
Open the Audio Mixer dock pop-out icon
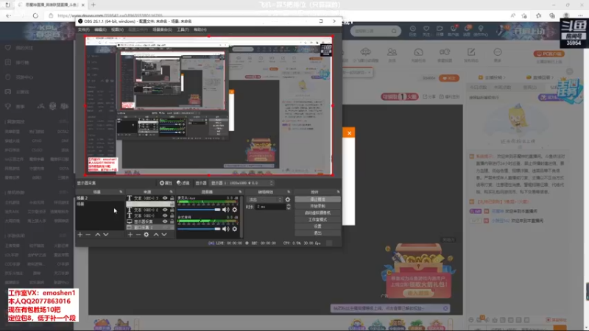pyautogui.click(x=241, y=192)
